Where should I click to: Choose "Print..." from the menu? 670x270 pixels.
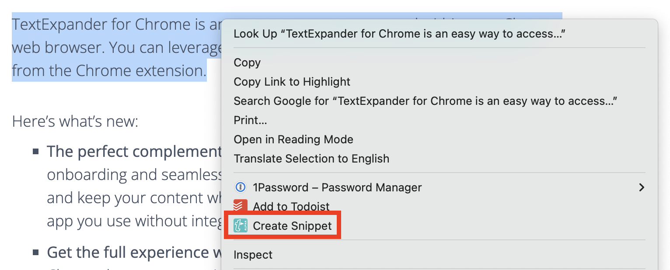[250, 120]
